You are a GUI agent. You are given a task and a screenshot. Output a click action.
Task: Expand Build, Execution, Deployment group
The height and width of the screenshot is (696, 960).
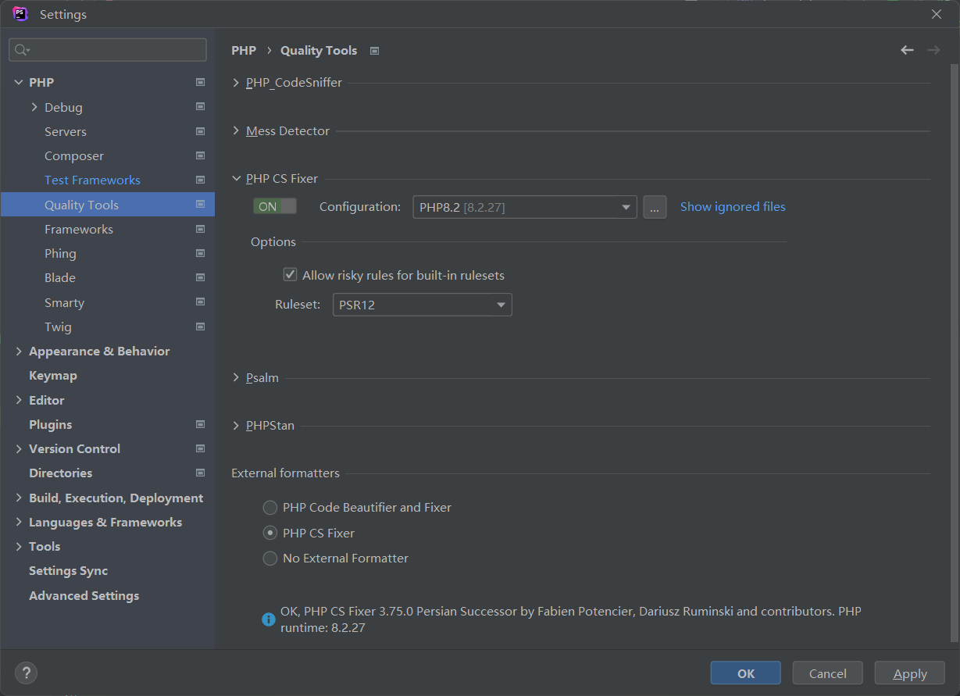[19, 498]
